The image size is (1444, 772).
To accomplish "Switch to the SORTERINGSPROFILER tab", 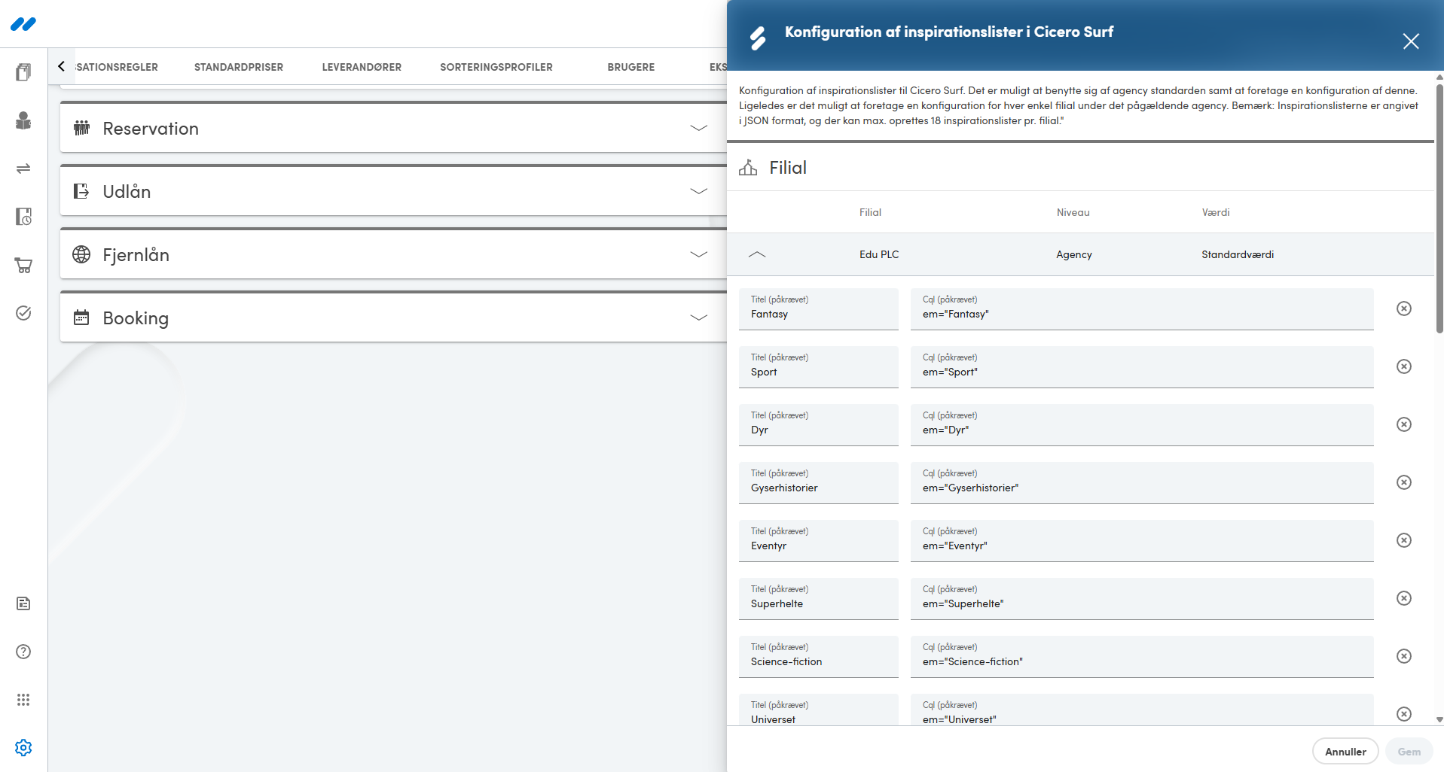I will tap(496, 67).
